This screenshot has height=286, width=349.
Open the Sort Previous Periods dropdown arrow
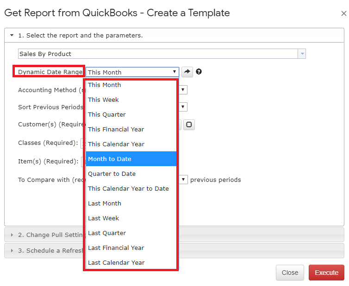coord(183,107)
